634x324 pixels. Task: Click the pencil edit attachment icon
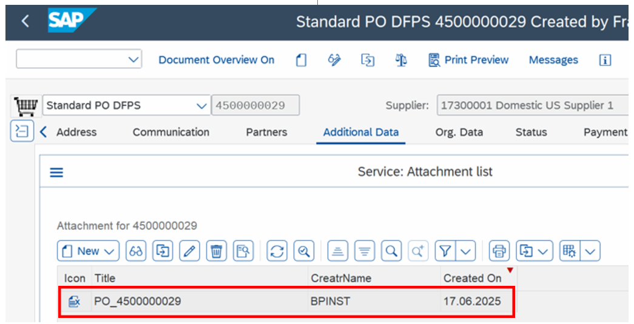point(190,251)
